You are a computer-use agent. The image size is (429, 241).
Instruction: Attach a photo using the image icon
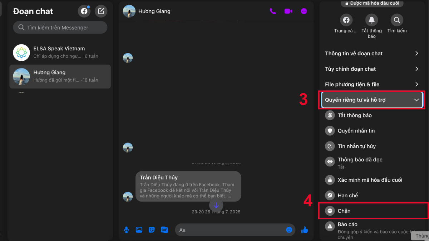[x=139, y=230]
